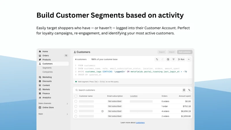The height and width of the screenshot is (130, 231).
Task: Expand the Apps section
Action: click(67, 114)
